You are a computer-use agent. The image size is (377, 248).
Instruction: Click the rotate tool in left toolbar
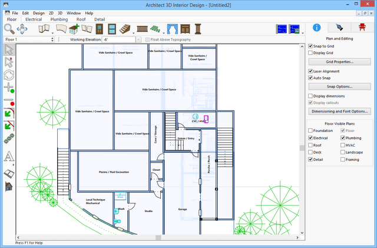[x=9, y=75]
